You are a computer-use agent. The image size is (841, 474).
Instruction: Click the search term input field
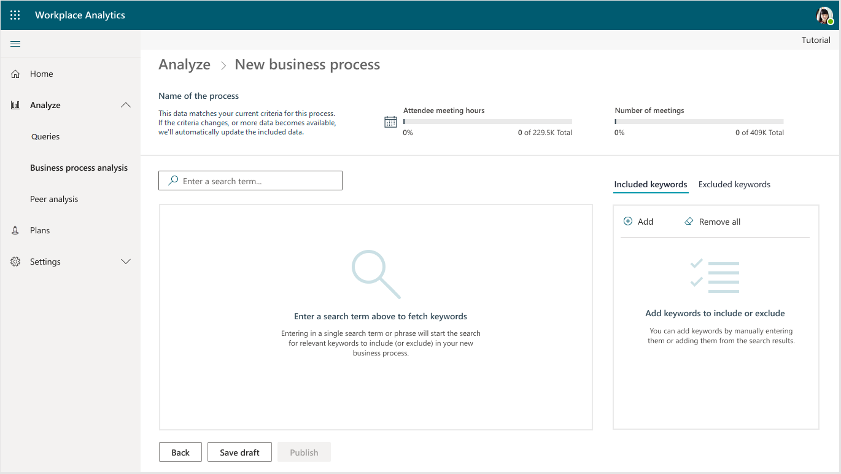click(258, 180)
